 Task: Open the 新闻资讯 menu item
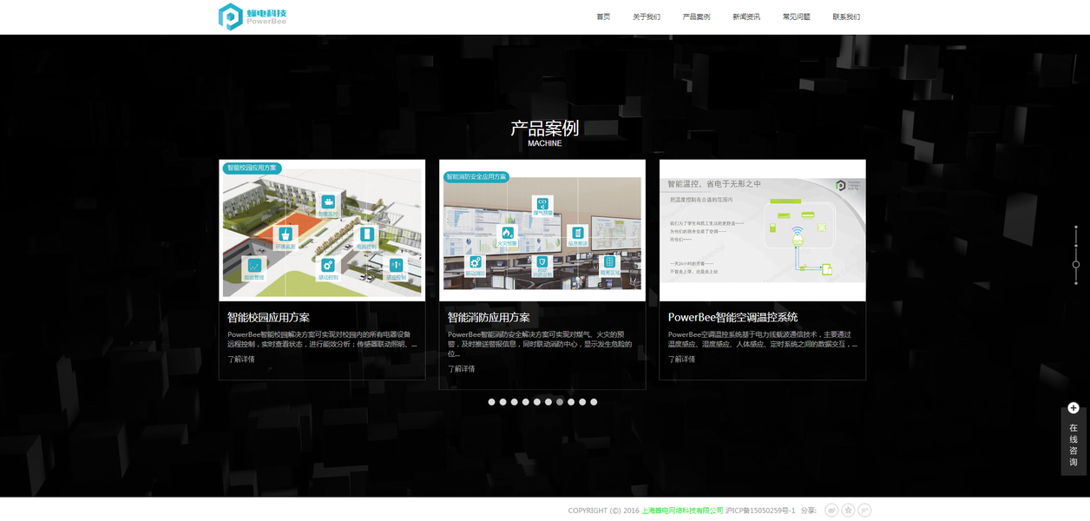click(746, 16)
